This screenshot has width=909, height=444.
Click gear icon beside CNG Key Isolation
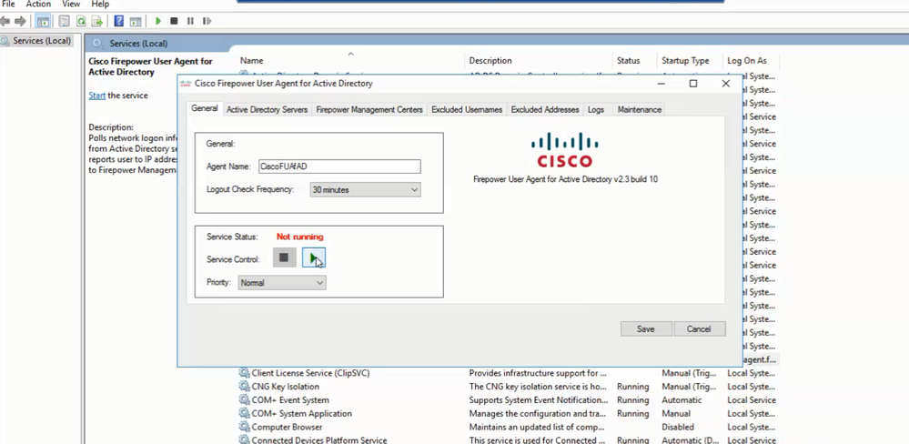click(x=244, y=387)
